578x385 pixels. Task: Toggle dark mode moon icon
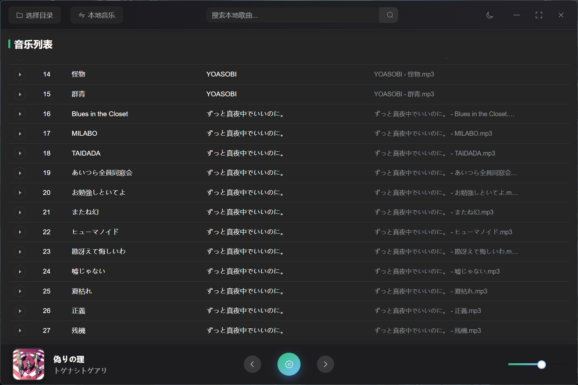(x=490, y=15)
